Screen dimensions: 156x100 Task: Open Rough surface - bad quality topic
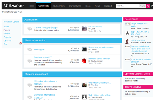139,25
